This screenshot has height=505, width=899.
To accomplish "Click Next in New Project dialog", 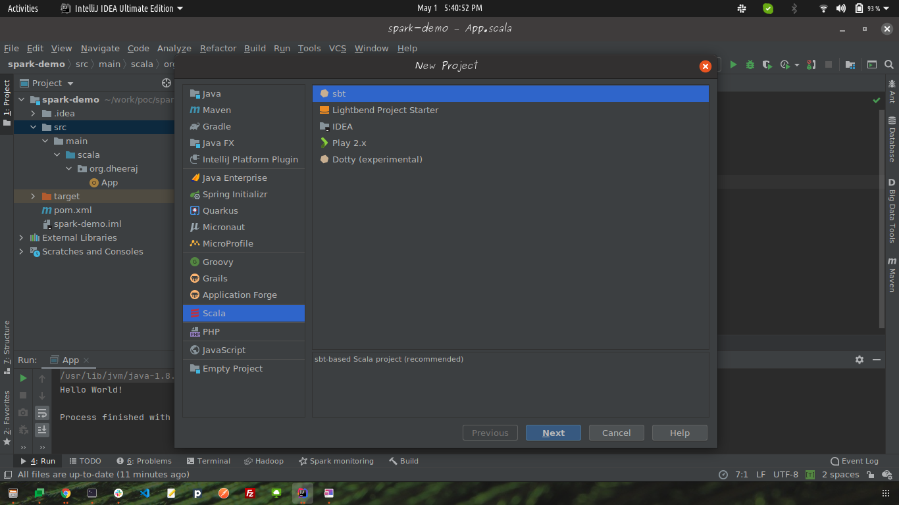I will [x=553, y=433].
